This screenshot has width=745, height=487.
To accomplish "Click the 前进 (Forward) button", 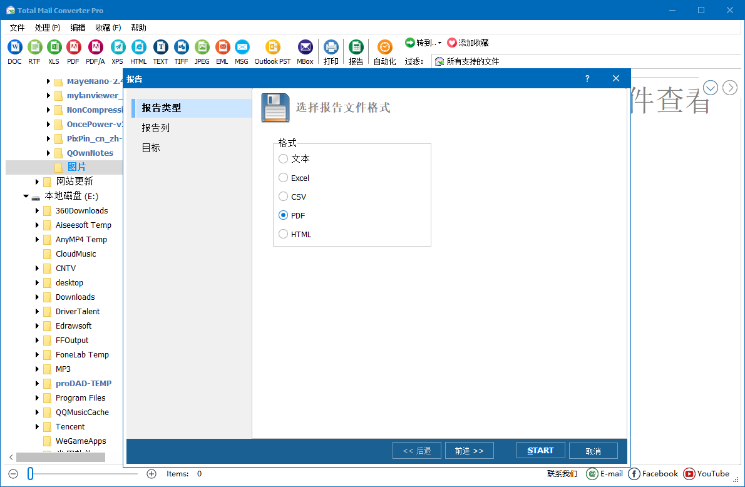I will 469,450.
